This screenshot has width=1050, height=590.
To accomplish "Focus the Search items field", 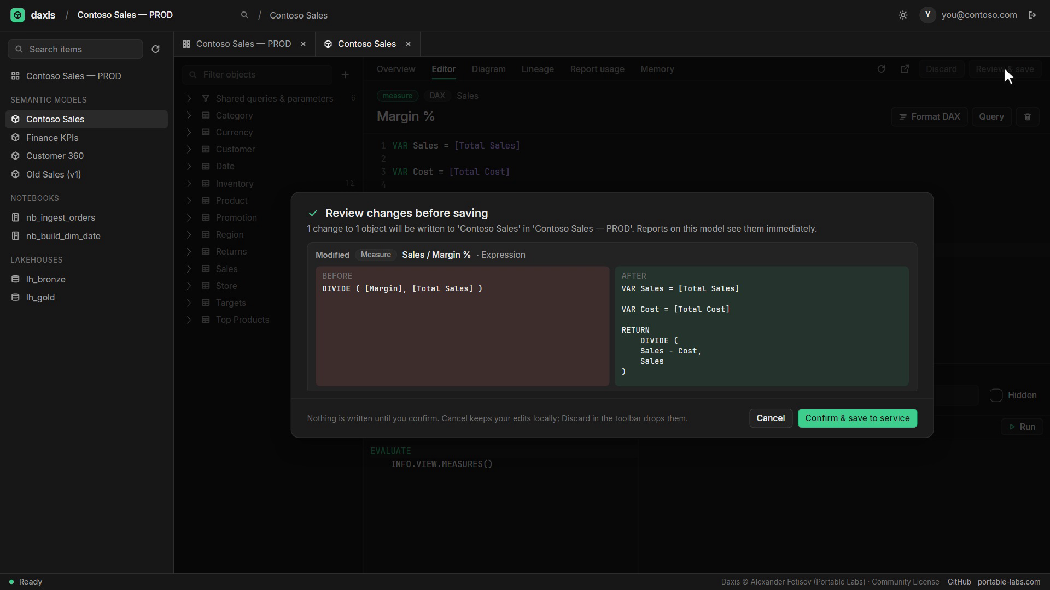I will [75, 49].
